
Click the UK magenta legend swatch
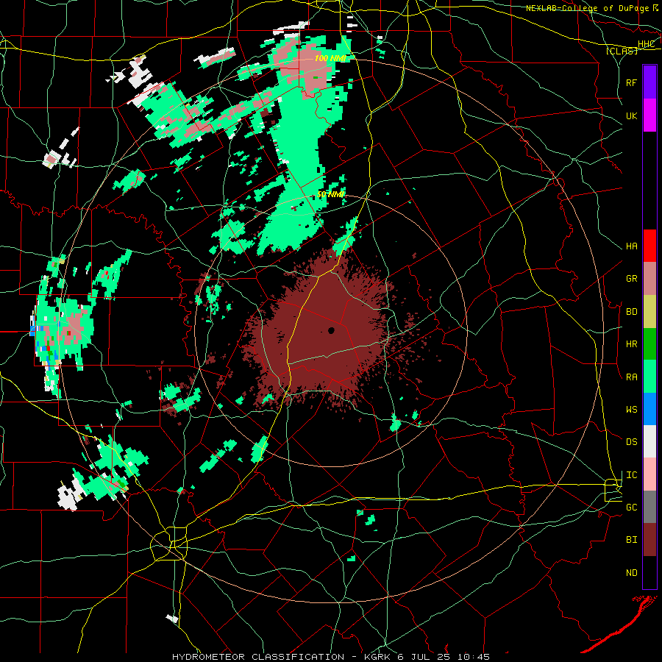point(649,115)
